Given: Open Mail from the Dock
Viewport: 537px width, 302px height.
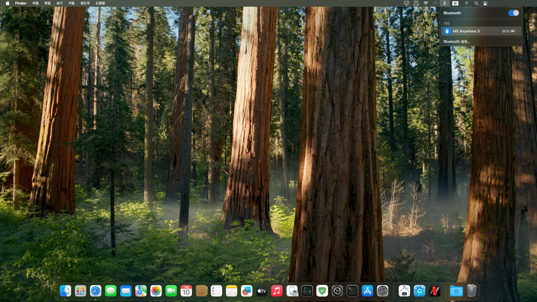Looking at the screenshot, I should coord(126,291).
